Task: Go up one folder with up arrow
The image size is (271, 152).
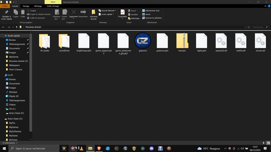Action: [x=16, y=27]
